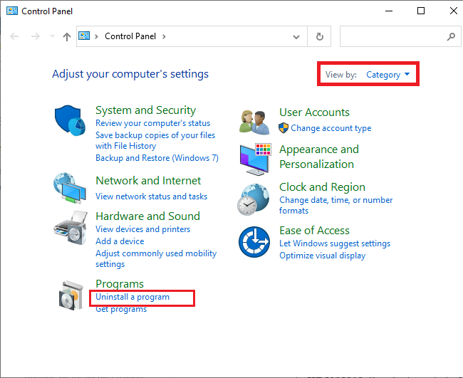Click the Ease of Access icon
The image size is (463, 378).
(254, 241)
